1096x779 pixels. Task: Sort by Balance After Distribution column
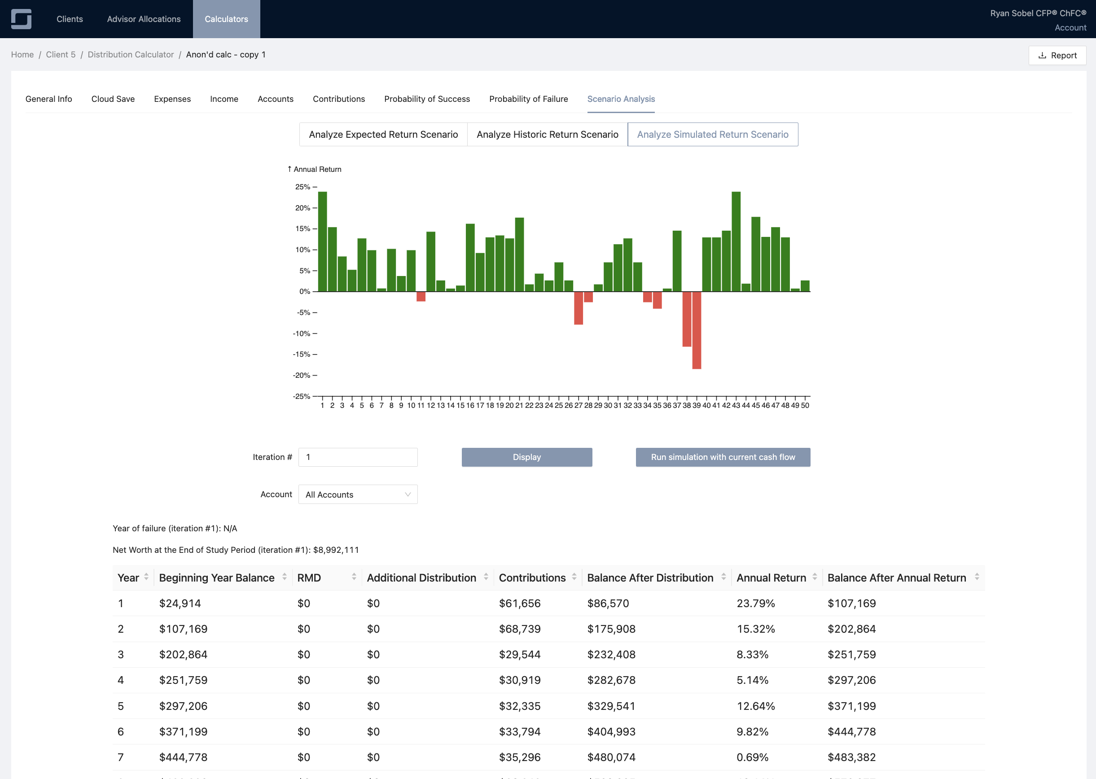[x=723, y=577]
